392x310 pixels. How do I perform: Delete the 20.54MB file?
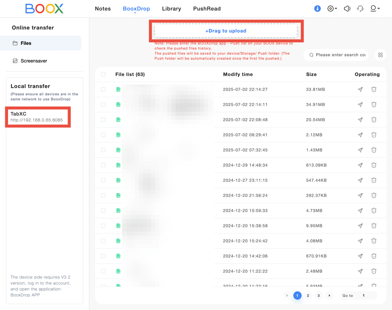(374, 120)
